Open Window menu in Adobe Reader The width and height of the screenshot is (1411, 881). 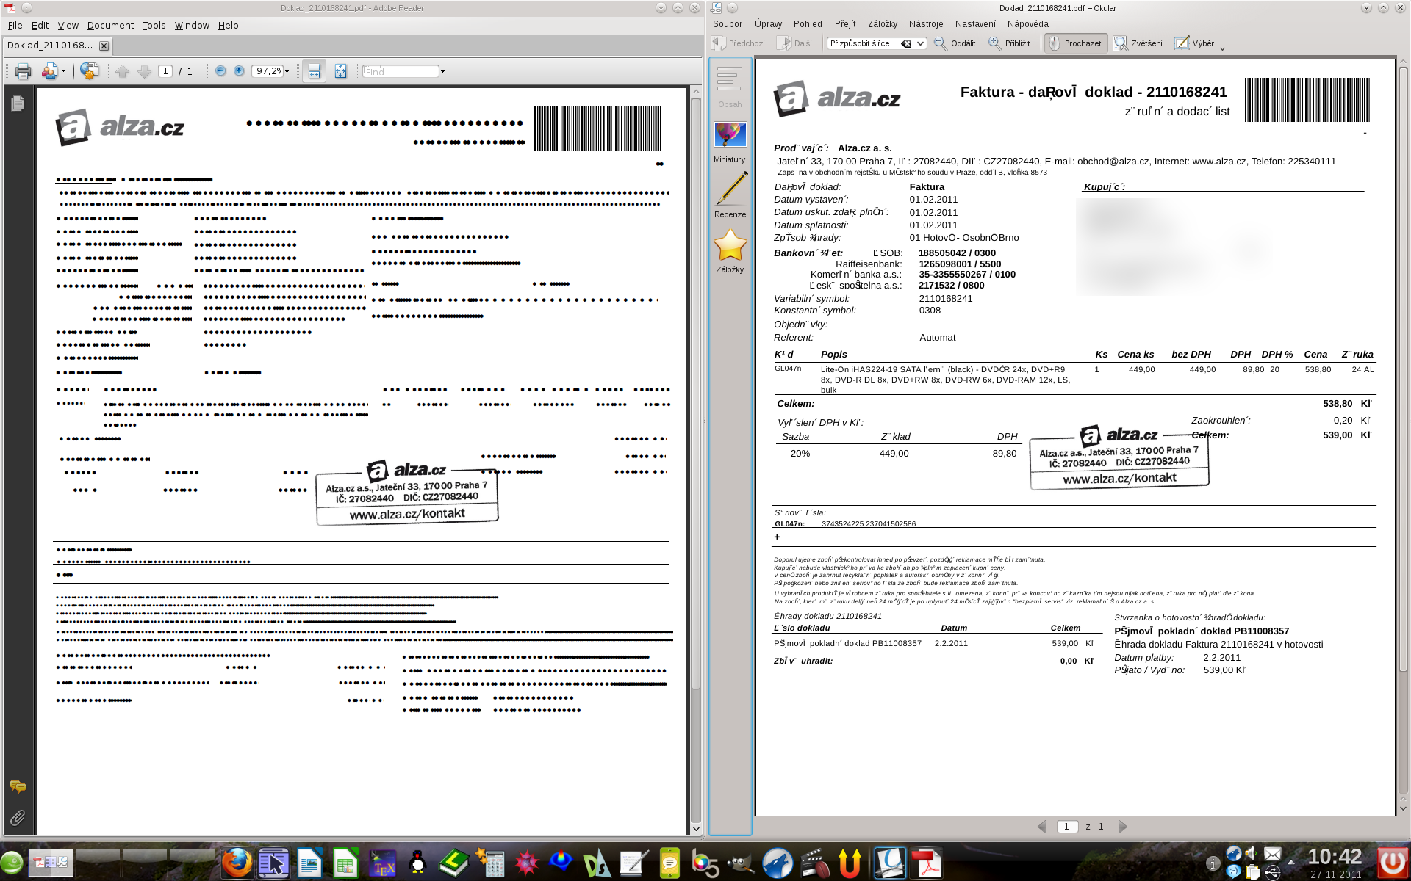click(192, 25)
